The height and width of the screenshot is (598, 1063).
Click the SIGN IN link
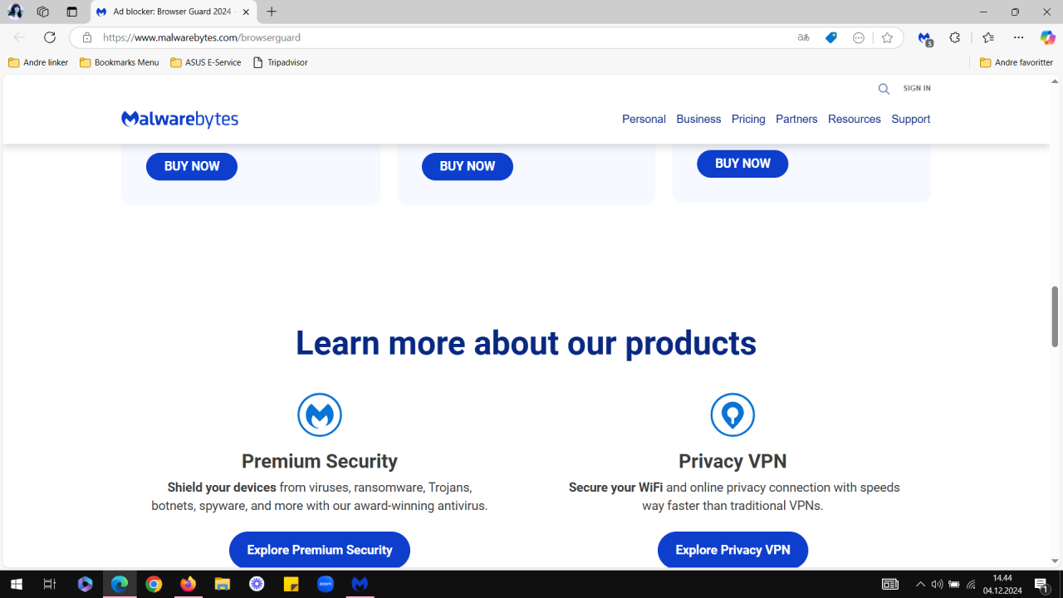(x=917, y=88)
